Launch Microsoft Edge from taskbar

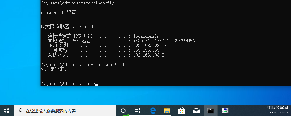pyautogui.click(x=153, y=111)
